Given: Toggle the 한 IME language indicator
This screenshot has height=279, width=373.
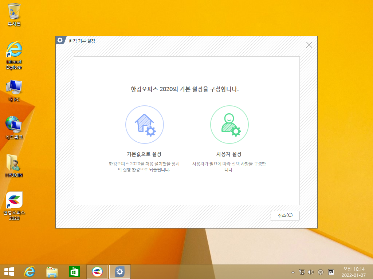Looking at the screenshot, I should click(x=331, y=272).
